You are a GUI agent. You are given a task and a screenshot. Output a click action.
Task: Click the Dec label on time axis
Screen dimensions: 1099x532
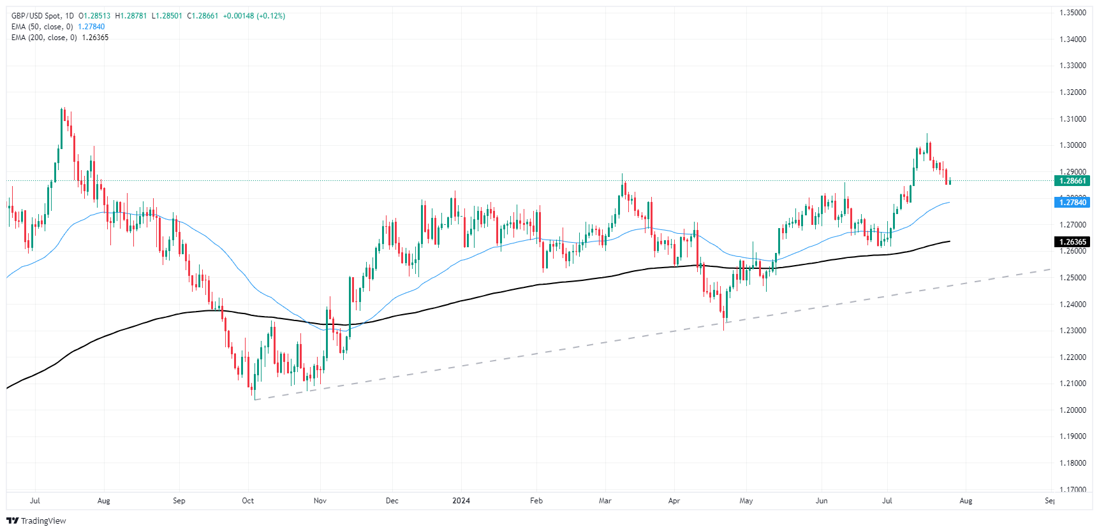pyautogui.click(x=392, y=501)
